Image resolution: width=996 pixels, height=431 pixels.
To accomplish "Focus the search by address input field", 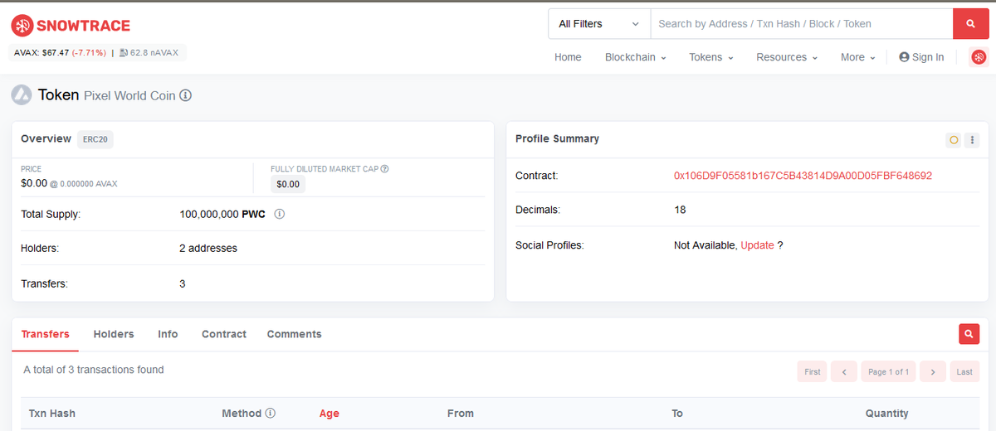I will [x=802, y=24].
